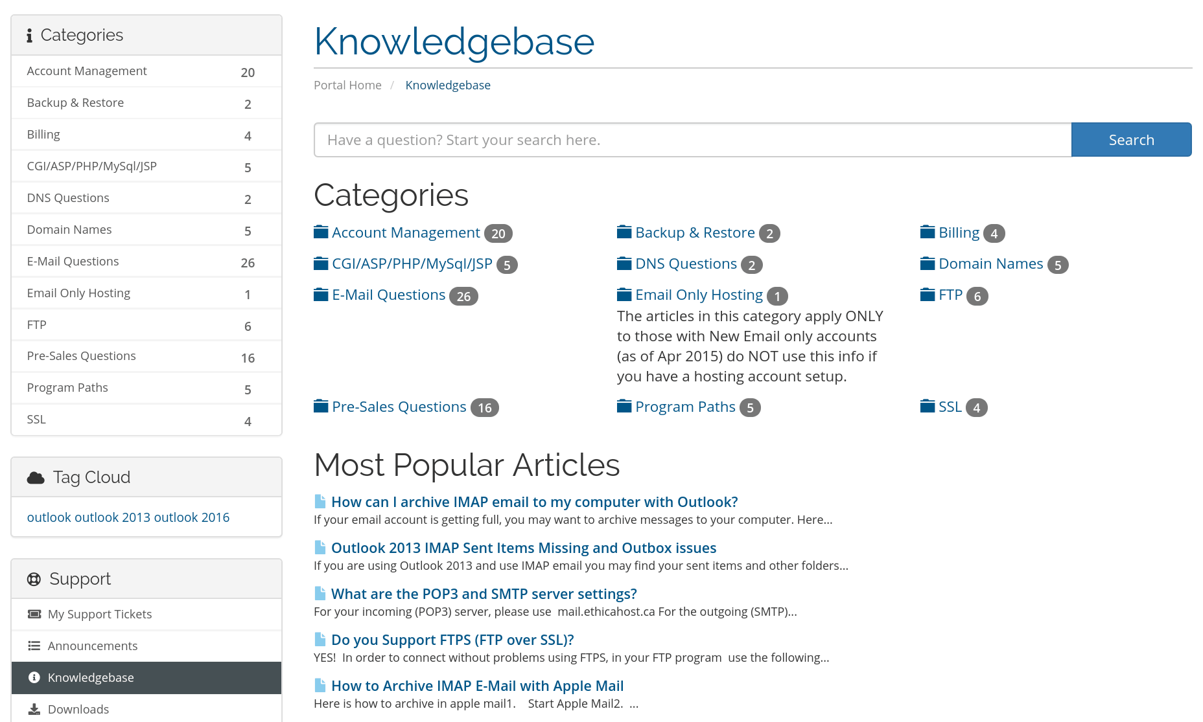Viewport: 1203px width, 722px height.
Task: Open Downloads in the Support menu
Action: coord(146,708)
